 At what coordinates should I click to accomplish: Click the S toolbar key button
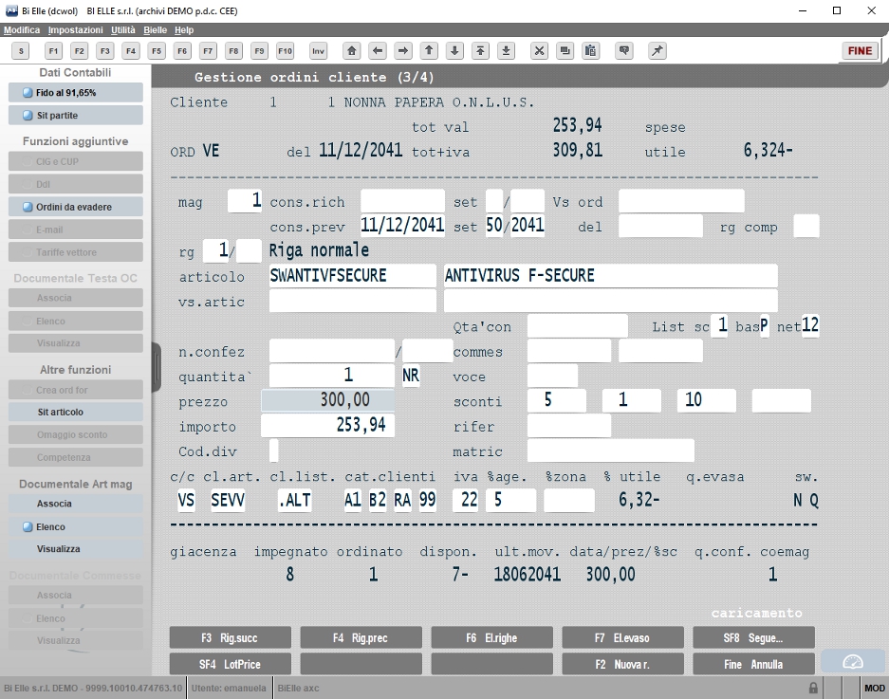[x=21, y=51]
